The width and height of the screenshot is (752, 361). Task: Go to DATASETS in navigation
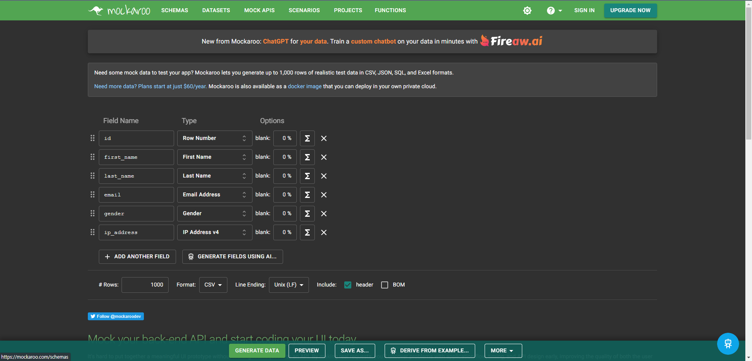pos(216,10)
